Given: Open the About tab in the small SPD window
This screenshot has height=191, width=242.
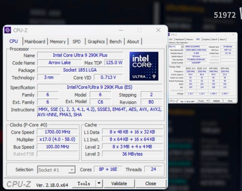Looking at the screenshot, I should pyautogui.click(x=222, y=39).
